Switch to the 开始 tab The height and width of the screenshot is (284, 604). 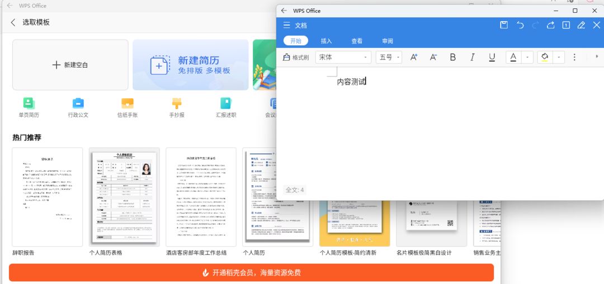296,41
